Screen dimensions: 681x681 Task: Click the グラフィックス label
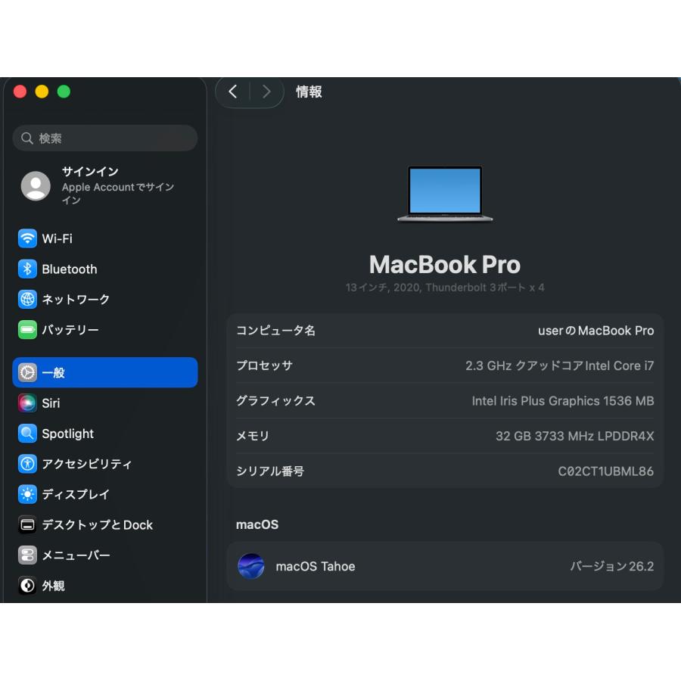tap(275, 401)
